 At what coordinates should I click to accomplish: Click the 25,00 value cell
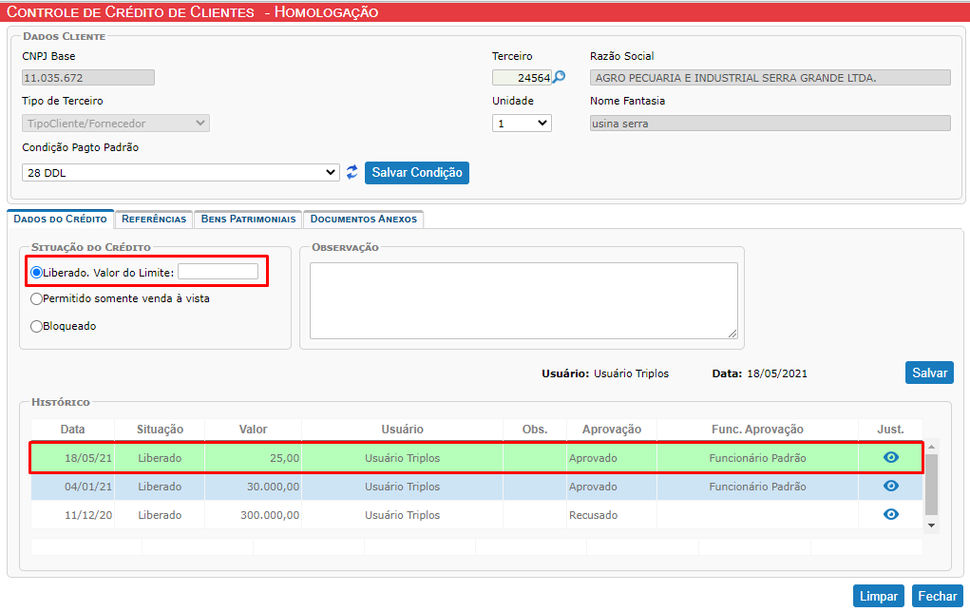[x=253, y=458]
